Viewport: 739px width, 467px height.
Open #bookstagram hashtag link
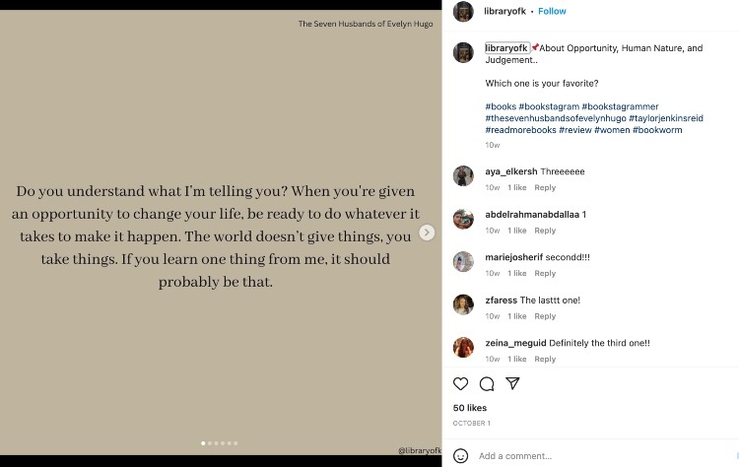[549, 106]
